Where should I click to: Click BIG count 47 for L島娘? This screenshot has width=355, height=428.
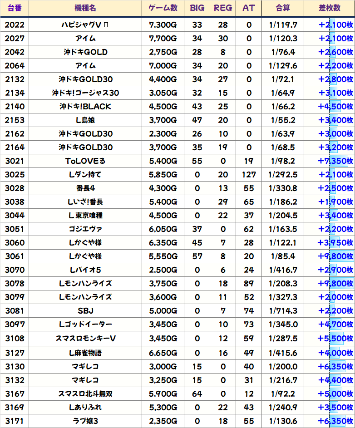(x=197, y=120)
